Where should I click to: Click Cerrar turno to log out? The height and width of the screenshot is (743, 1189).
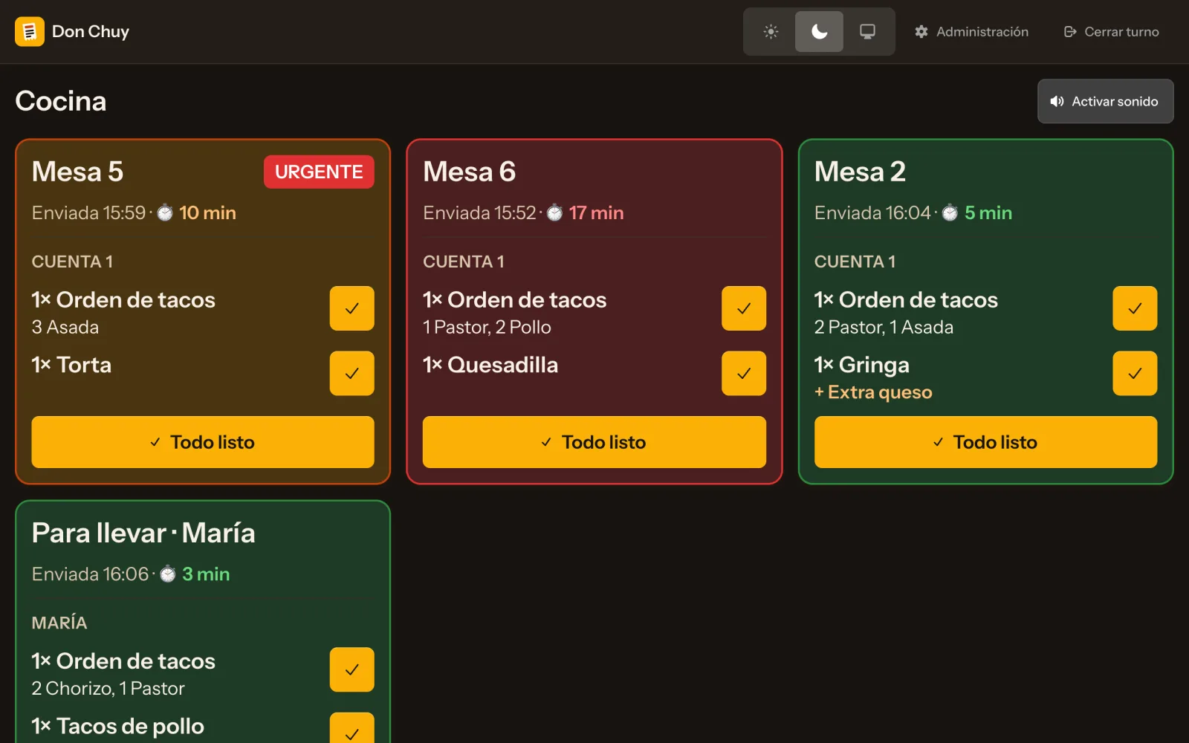point(1111,31)
